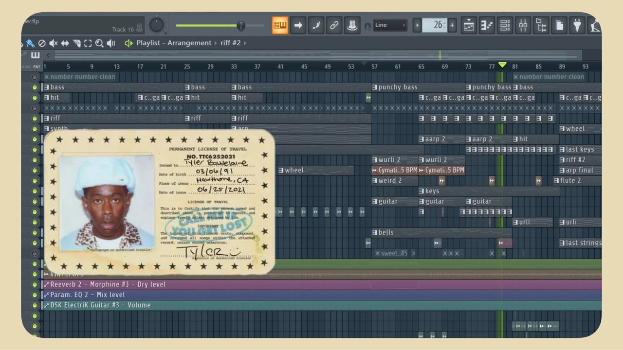
Task: Select the weird 2 clip
Action: click(395, 181)
